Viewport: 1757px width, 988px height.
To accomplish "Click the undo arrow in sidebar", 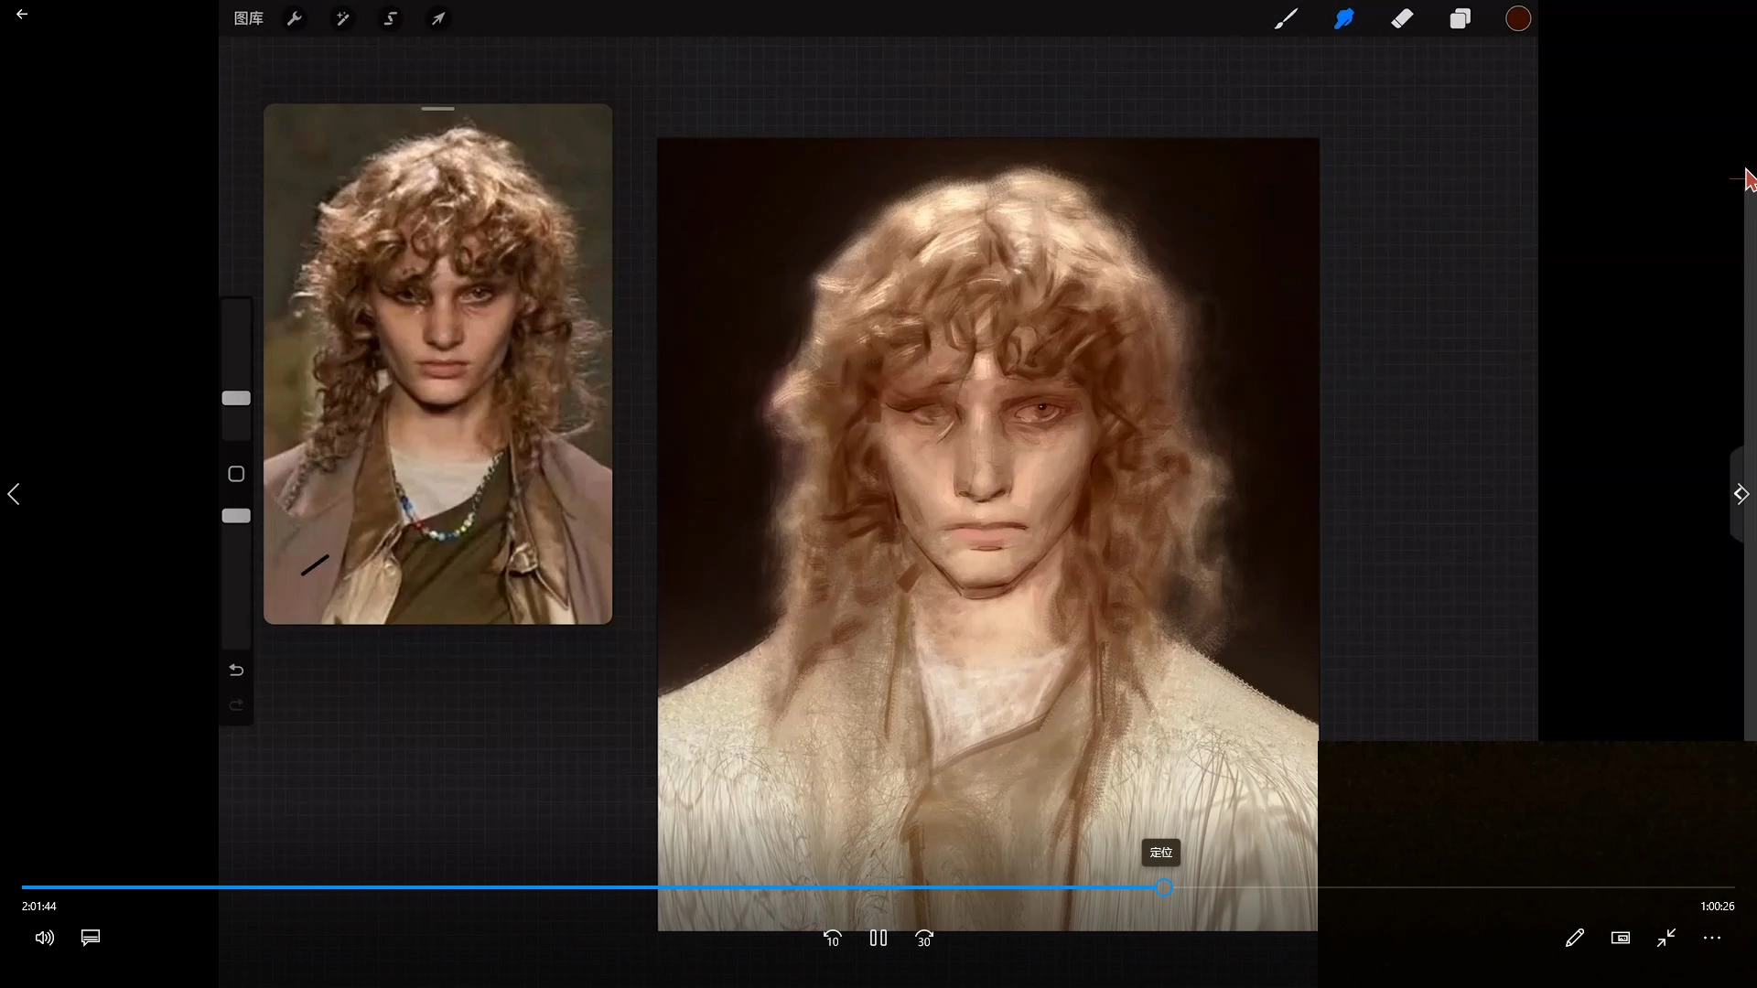I will coord(236,671).
